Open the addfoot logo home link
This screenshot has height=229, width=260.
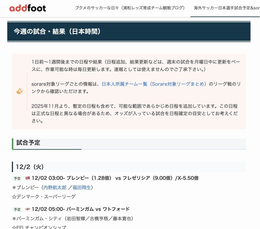(x=27, y=8)
